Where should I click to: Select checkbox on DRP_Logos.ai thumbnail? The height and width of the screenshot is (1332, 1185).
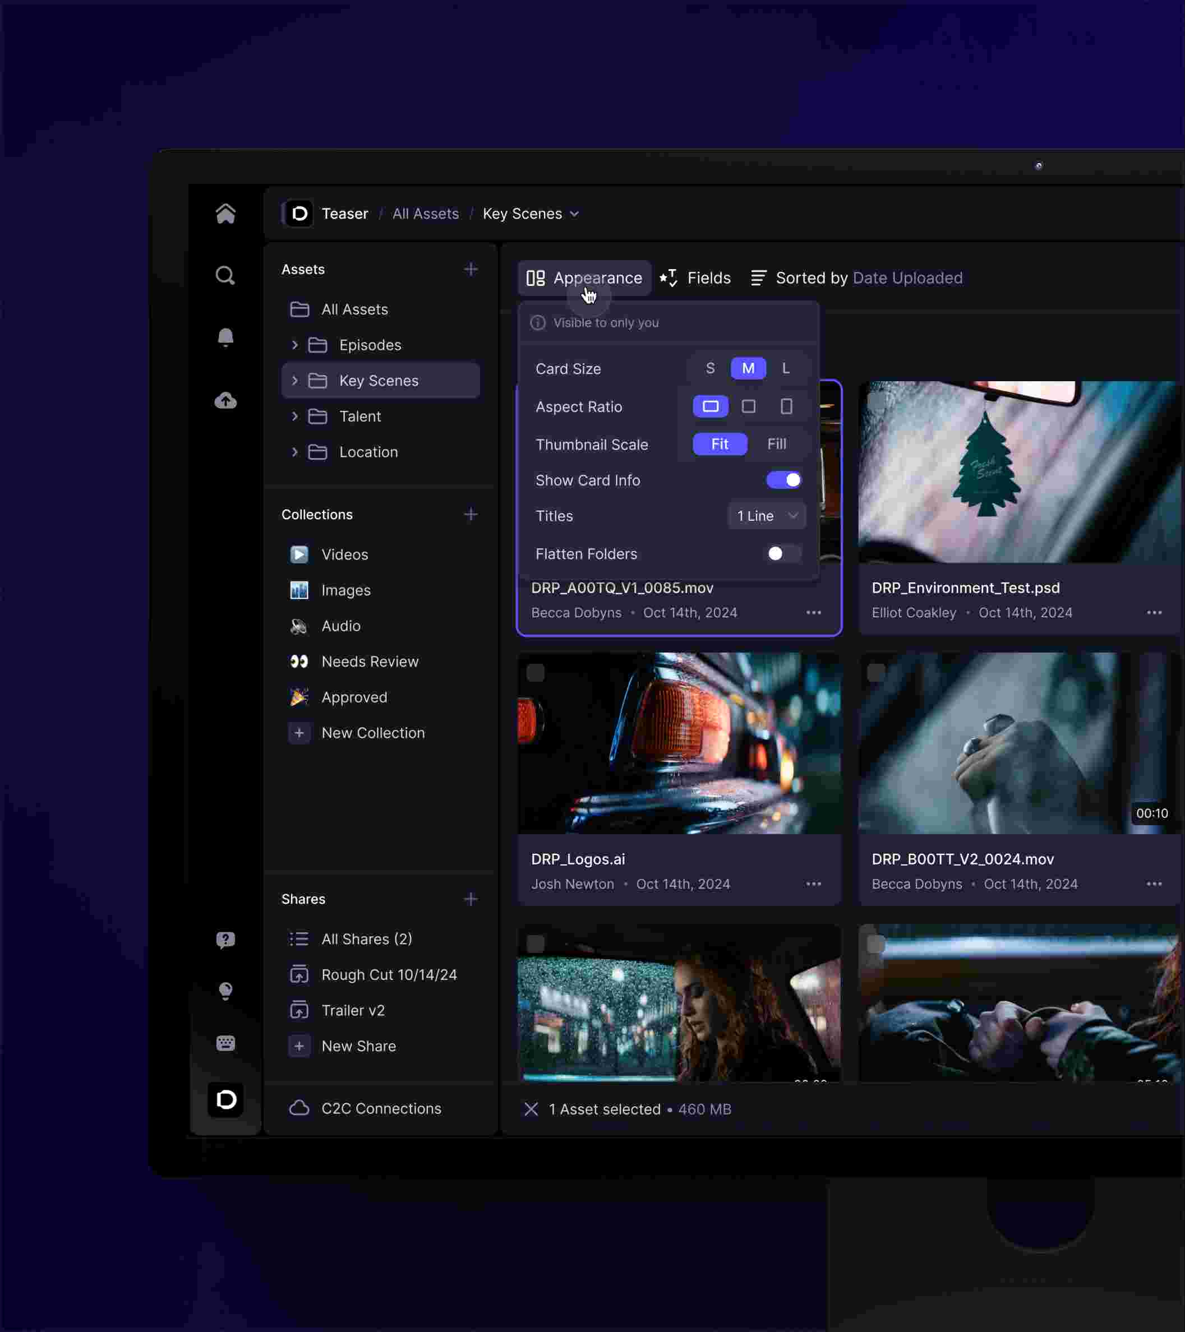[535, 673]
